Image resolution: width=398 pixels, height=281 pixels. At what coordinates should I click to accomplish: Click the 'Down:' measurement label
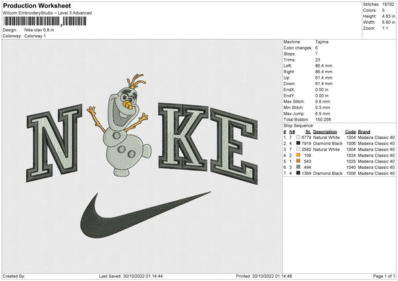pos(290,84)
